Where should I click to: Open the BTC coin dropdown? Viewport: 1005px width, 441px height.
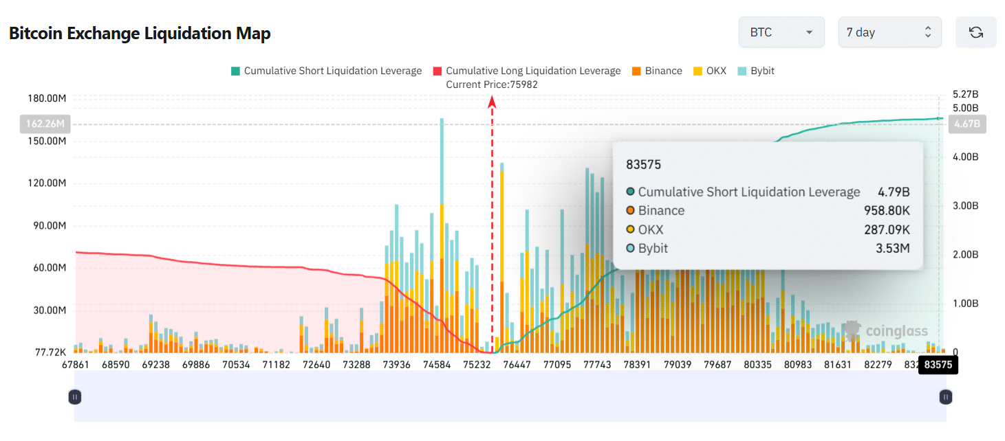781,32
